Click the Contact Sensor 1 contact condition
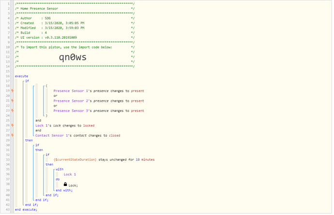Screen dimensions: 334x215 click(x=78, y=135)
